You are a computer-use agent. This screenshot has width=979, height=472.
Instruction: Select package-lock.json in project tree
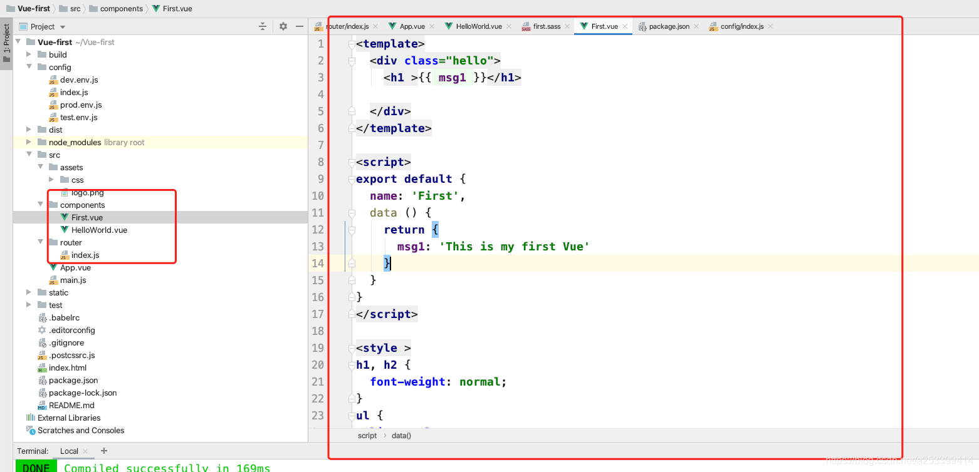point(83,392)
